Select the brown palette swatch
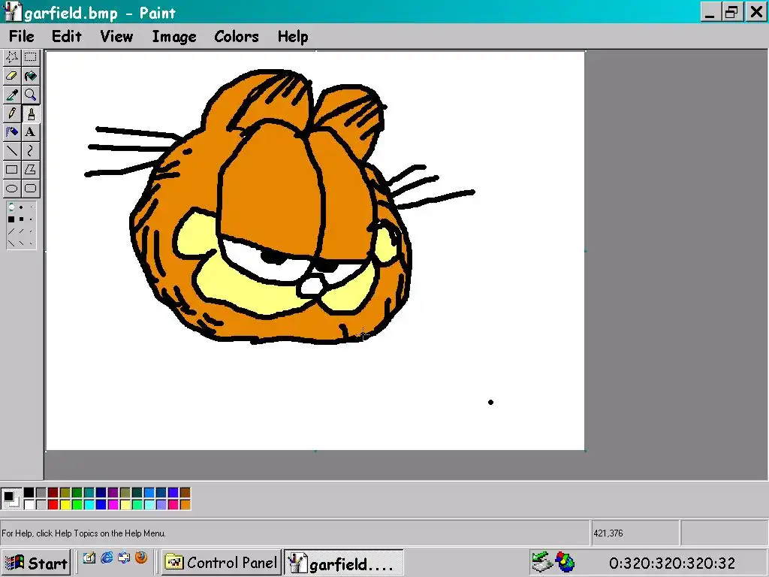The image size is (769, 577). (185, 493)
